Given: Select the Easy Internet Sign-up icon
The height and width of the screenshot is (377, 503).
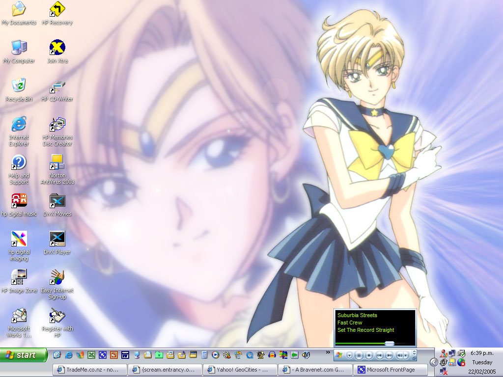Looking at the screenshot, I should pyautogui.click(x=57, y=284).
